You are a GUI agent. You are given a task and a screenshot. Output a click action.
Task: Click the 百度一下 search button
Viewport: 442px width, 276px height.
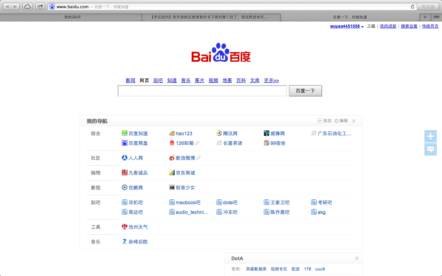point(305,91)
